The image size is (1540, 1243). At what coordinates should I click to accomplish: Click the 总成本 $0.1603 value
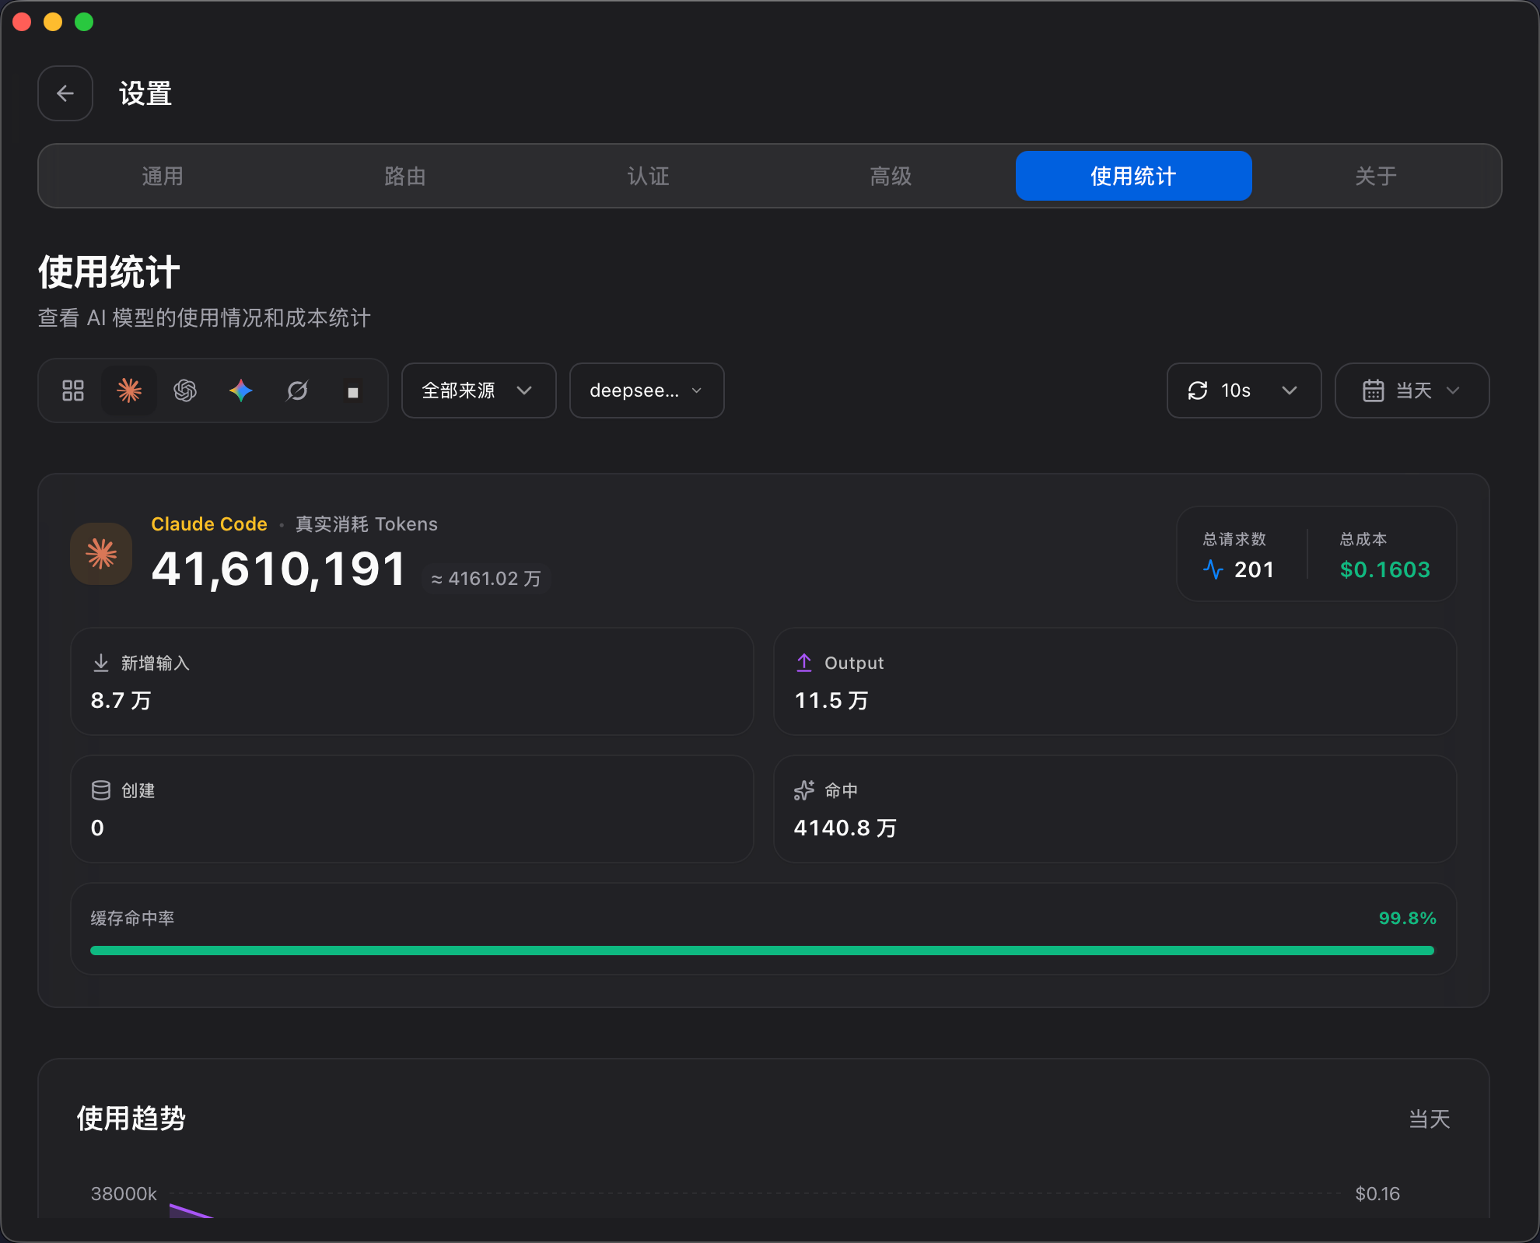click(x=1385, y=569)
